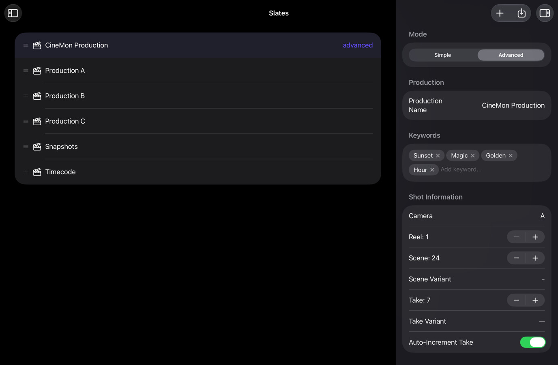Decrease the Reel number
Viewport: 558px width, 365px height.
[516, 237]
